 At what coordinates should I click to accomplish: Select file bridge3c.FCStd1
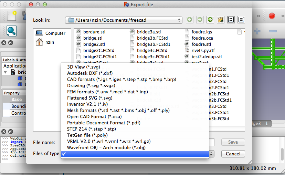coord(150,56)
